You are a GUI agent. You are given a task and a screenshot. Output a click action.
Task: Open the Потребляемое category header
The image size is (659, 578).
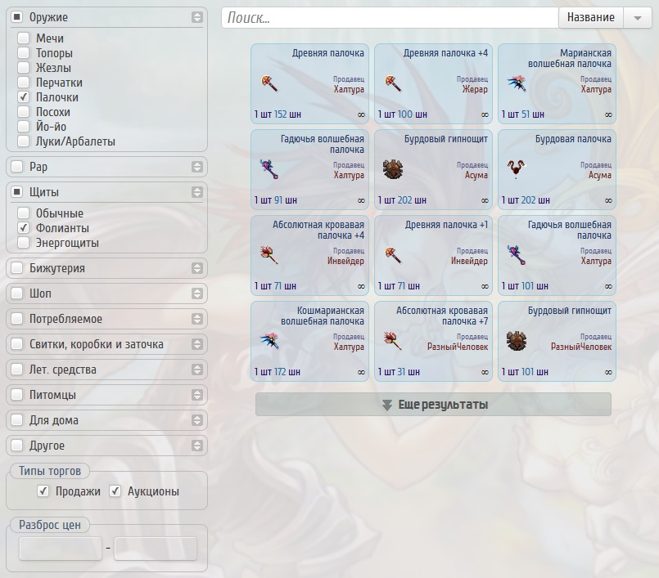coord(106,319)
